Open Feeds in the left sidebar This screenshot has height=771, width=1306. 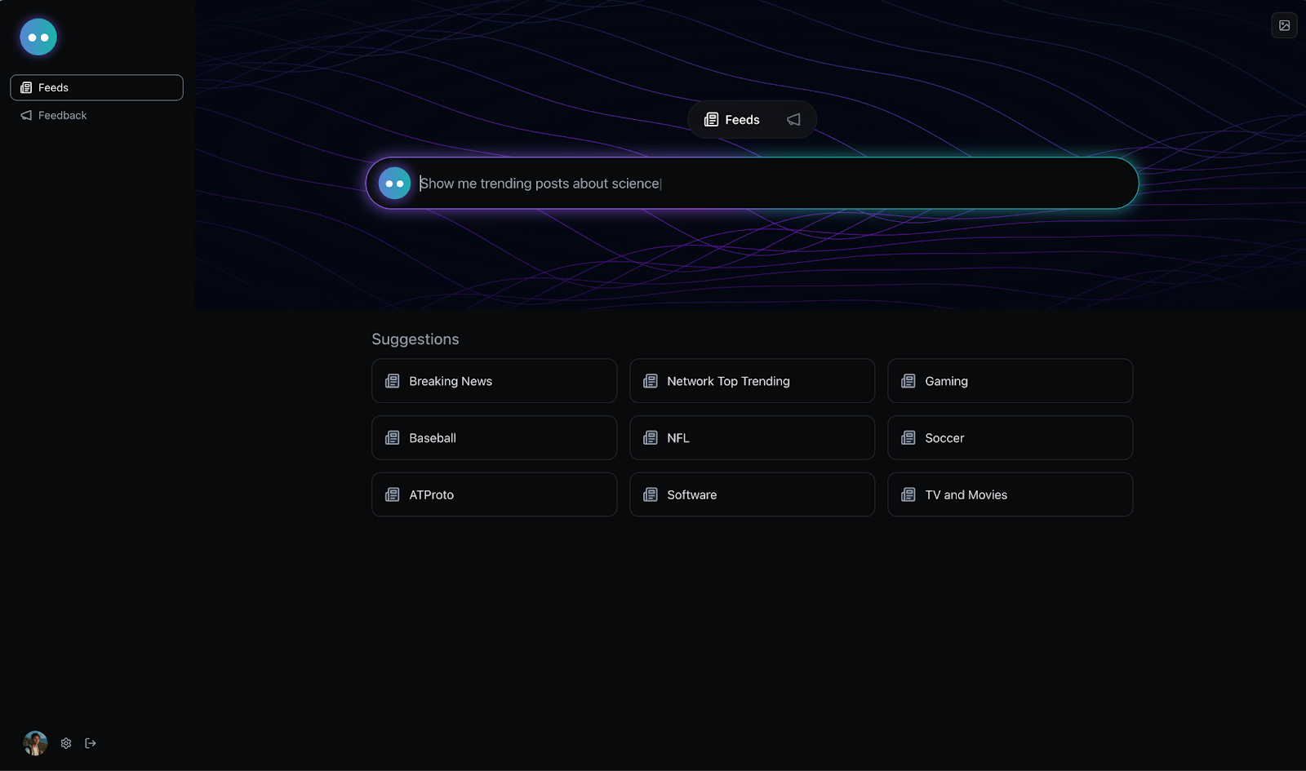(96, 87)
